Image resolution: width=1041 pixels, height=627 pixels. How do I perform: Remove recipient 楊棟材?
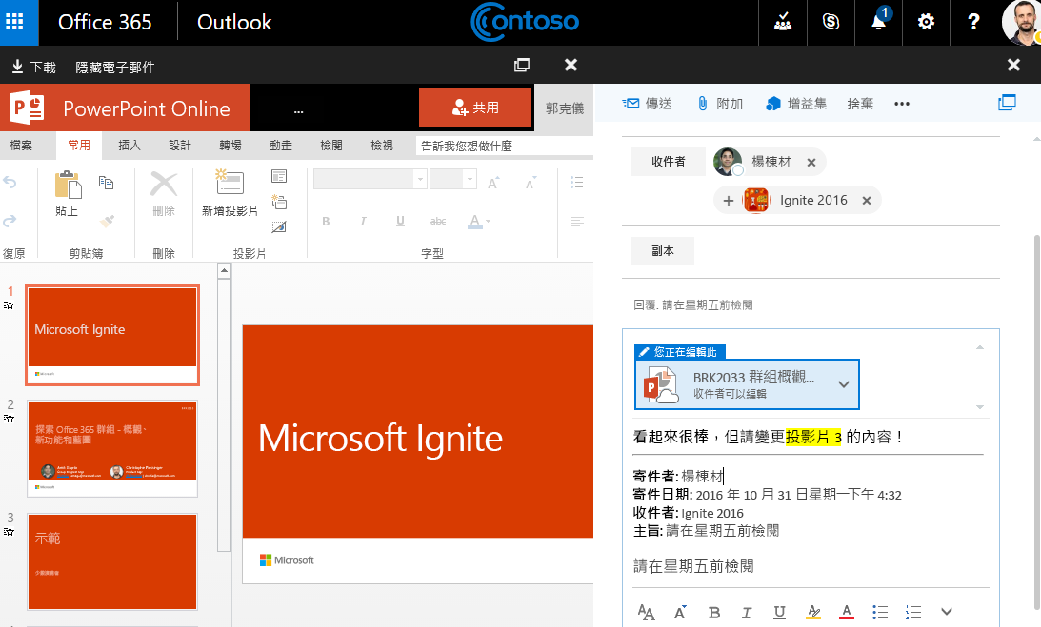click(x=811, y=163)
